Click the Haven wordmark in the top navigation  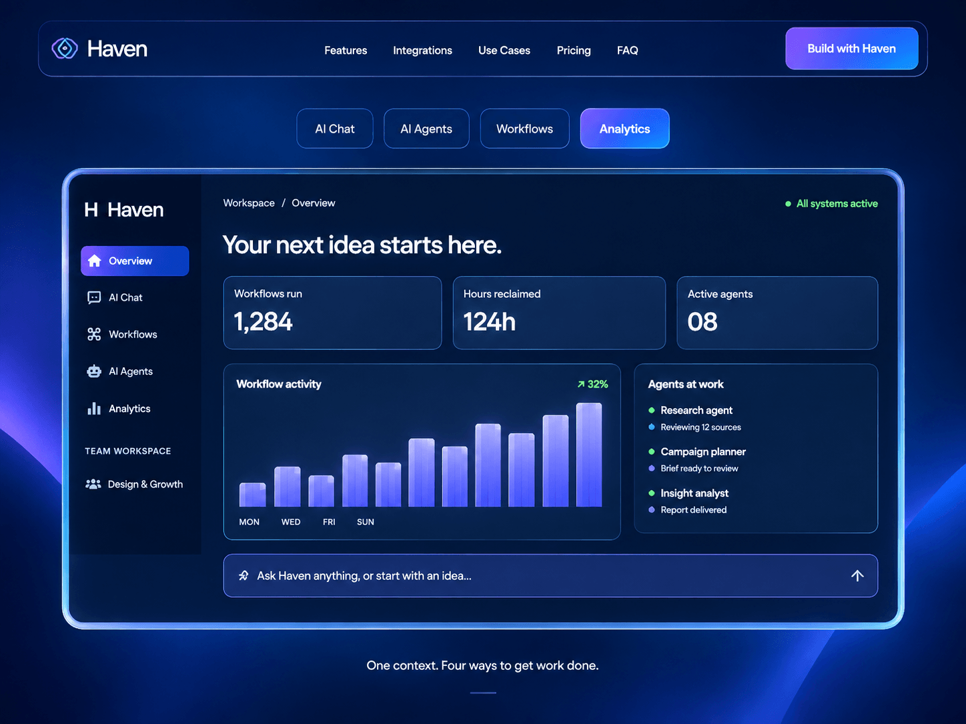point(117,49)
